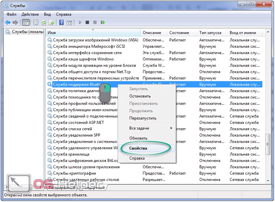This screenshot has width=275, height=202.
Task: Toggle the show/hide console tree icon
Action: click(26, 23)
